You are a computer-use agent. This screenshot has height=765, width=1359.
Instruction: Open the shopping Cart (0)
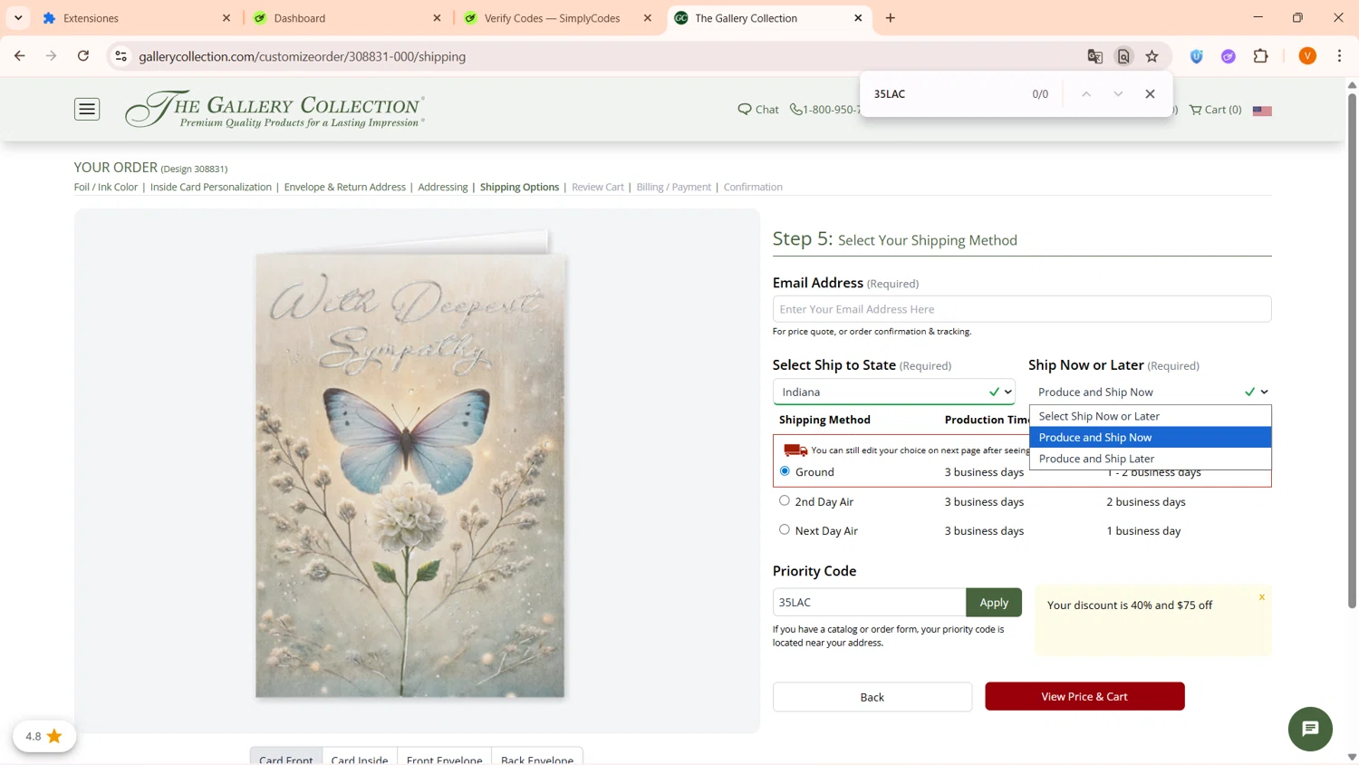pyautogui.click(x=1215, y=110)
